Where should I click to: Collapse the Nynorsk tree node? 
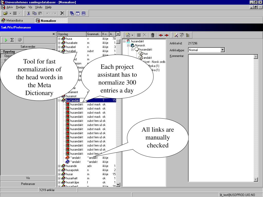tap(128, 45)
